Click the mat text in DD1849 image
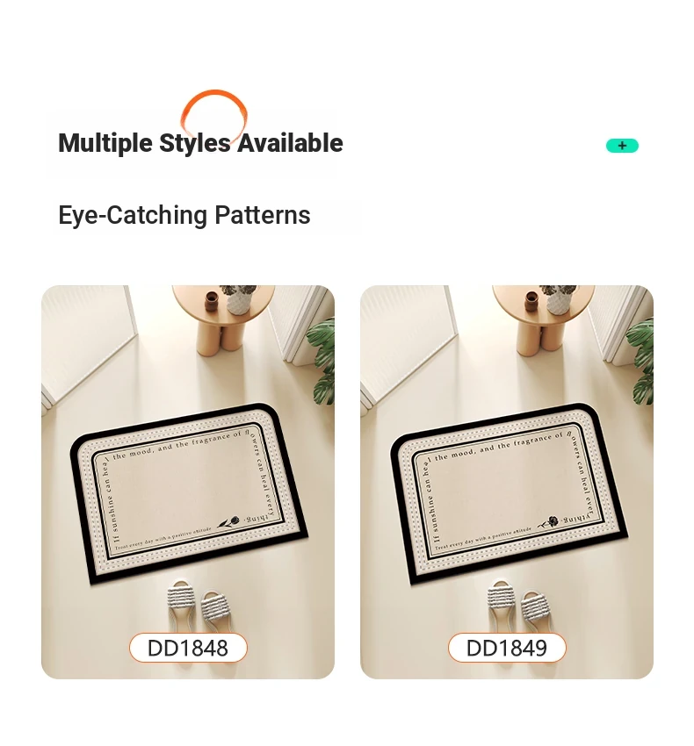The width and height of the screenshot is (694, 746). point(509,490)
